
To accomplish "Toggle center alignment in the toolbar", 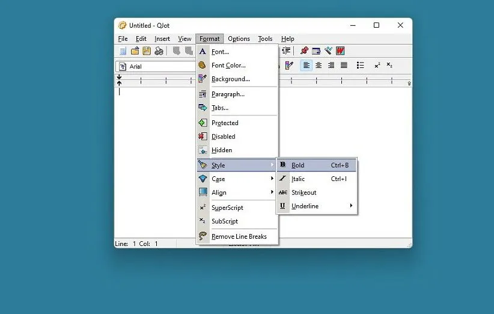I will (319, 66).
